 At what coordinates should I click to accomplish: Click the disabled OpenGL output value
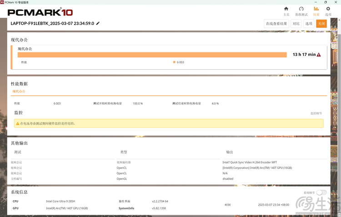pos(228,179)
